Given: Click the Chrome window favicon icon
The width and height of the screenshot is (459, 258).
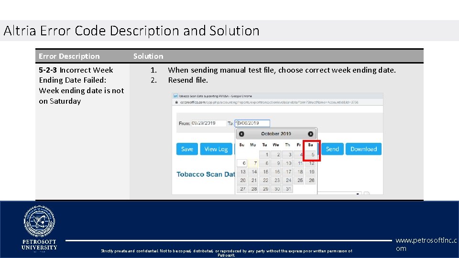Looking at the screenshot, I should tap(175, 96).
